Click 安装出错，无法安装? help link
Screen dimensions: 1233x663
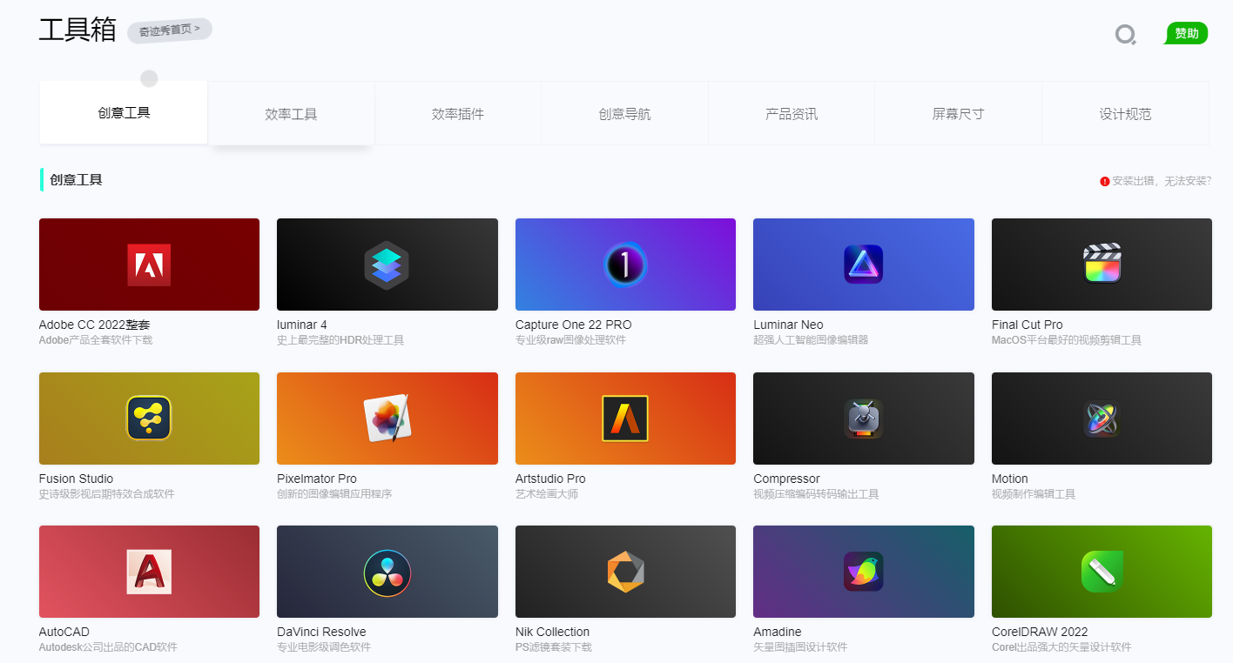(x=1162, y=181)
